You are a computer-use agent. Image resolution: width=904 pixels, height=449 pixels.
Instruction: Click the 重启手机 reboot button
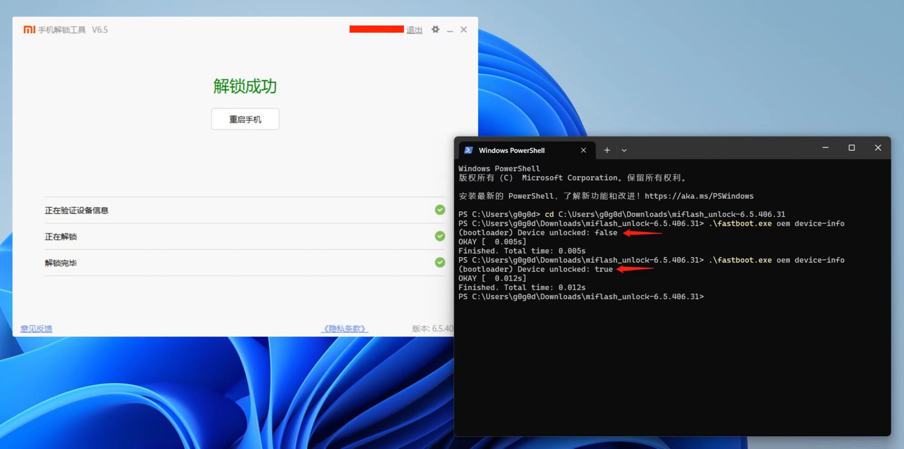coord(245,119)
